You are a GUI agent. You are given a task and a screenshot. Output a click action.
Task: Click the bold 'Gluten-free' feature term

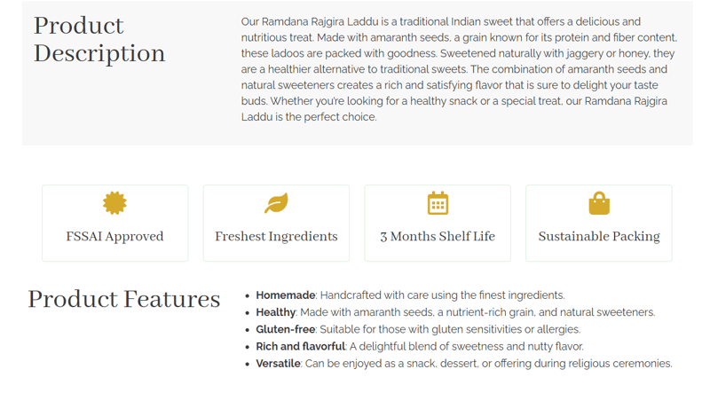point(286,329)
